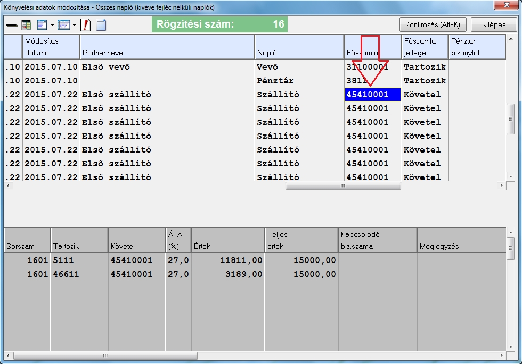Select the 5111 Tartozik cell
522x364 pixels.
pyautogui.click(x=79, y=260)
